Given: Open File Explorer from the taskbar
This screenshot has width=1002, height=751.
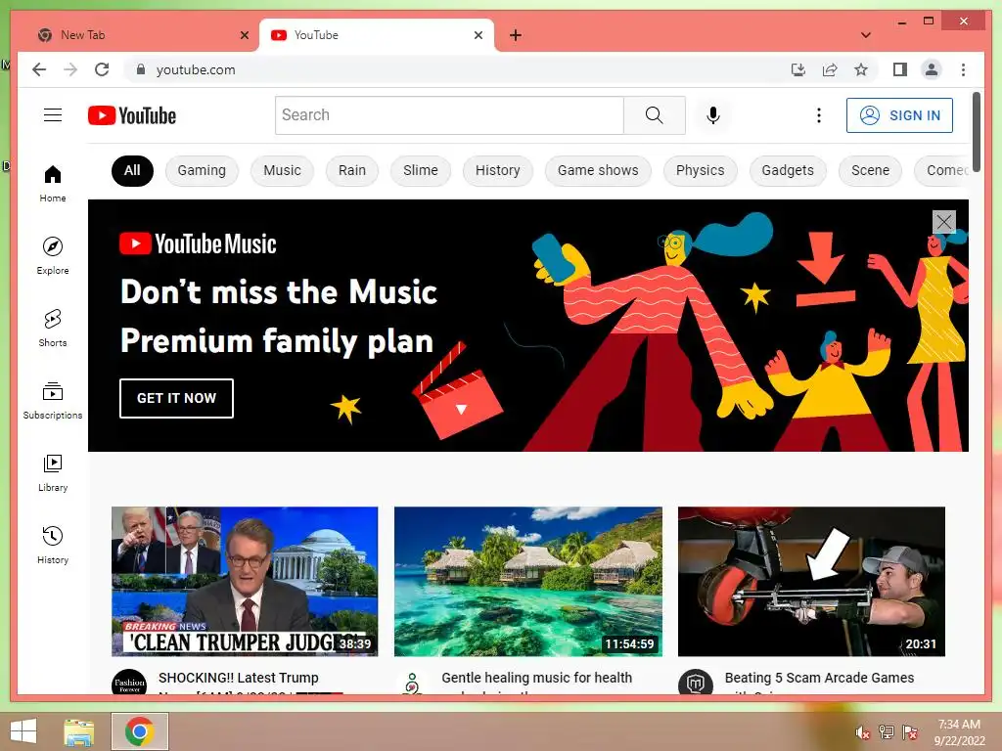Looking at the screenshot, I should coord(79,731).
